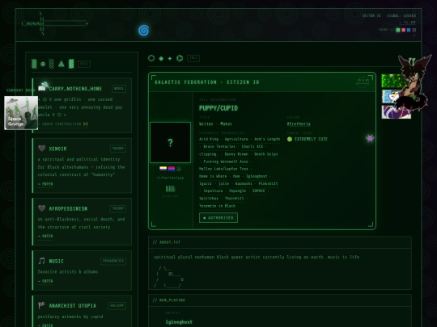437x327 pixels.
Task: Follow the ENTER link under AFROPESSIMISM
Action: click(x=45, y=236)
